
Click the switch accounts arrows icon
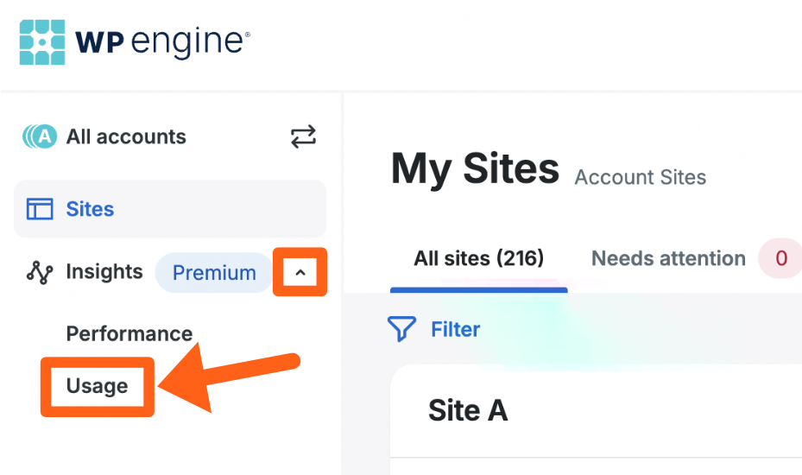(x=303, y=136)
